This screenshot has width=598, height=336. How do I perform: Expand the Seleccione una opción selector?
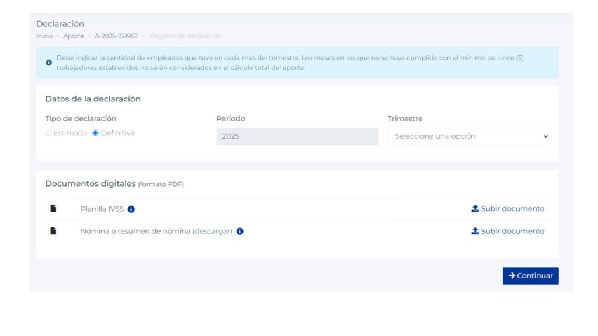tap(467, 136)
